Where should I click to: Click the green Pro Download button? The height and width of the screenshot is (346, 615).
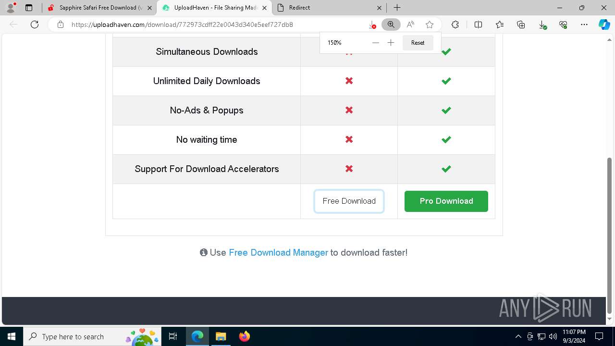point(446,201)
